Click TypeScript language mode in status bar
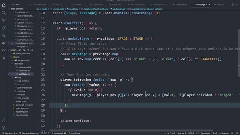This screenshot has height=135, width=240. [x=205, y=133]
